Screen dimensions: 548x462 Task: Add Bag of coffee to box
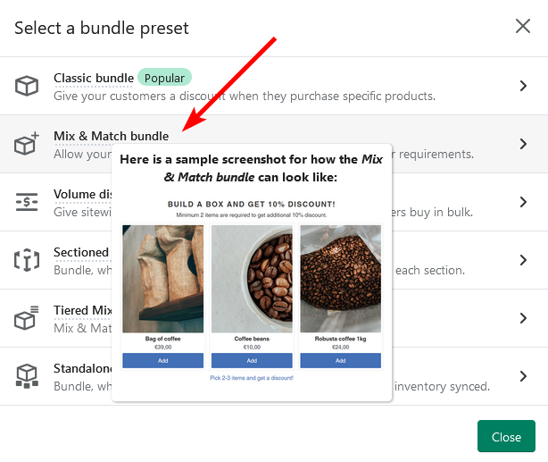162,360
